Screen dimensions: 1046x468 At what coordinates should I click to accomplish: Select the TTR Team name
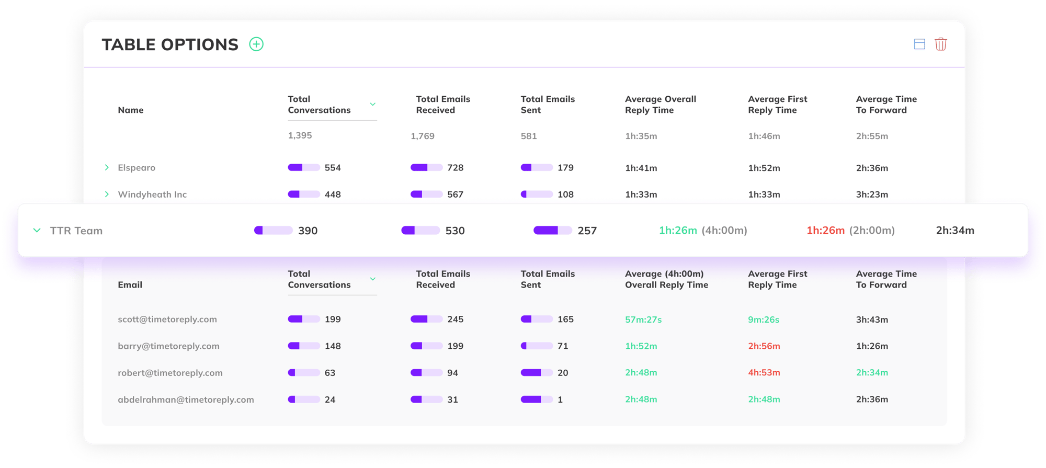pos(76,231)
